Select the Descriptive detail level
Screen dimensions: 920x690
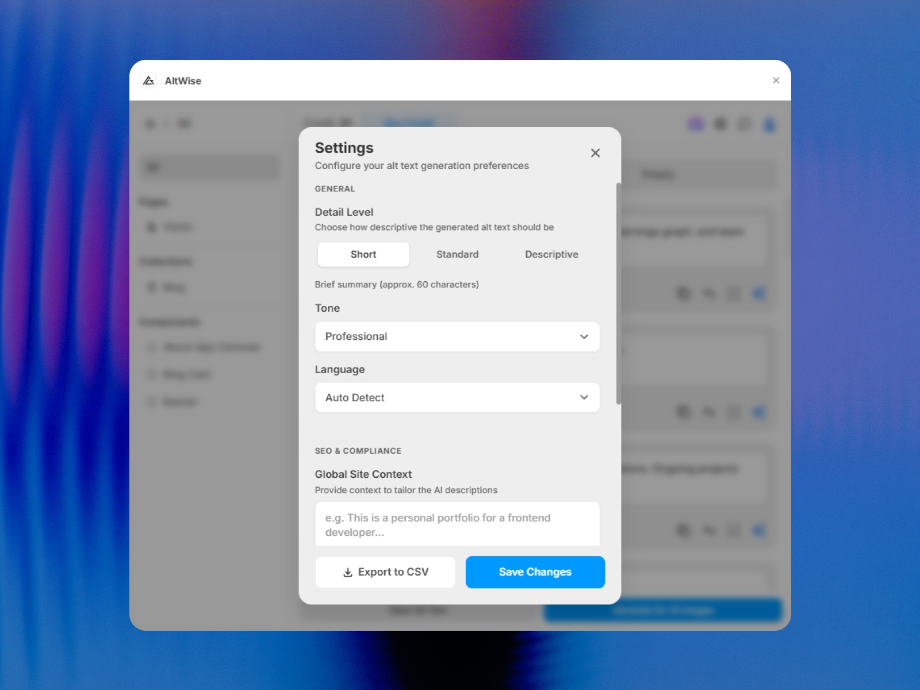tap(551, 254)
